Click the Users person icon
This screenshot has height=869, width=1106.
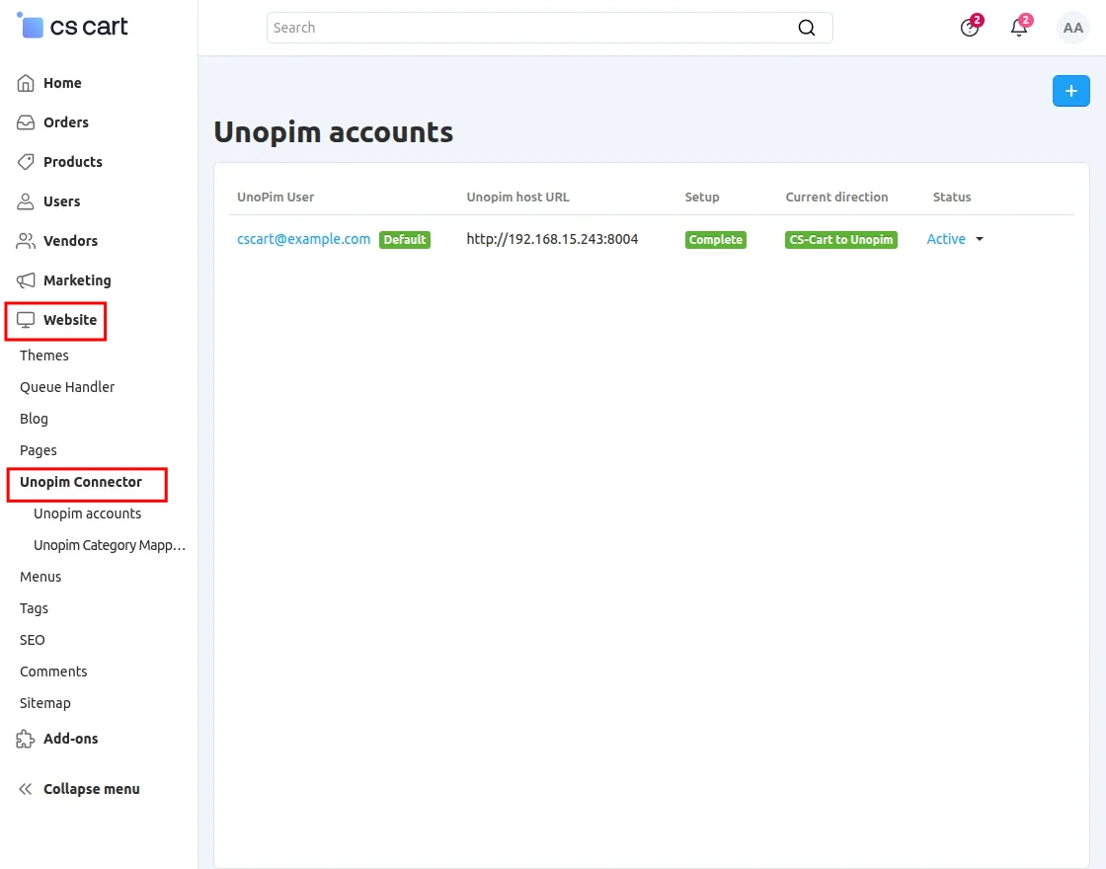pos(26,201)
